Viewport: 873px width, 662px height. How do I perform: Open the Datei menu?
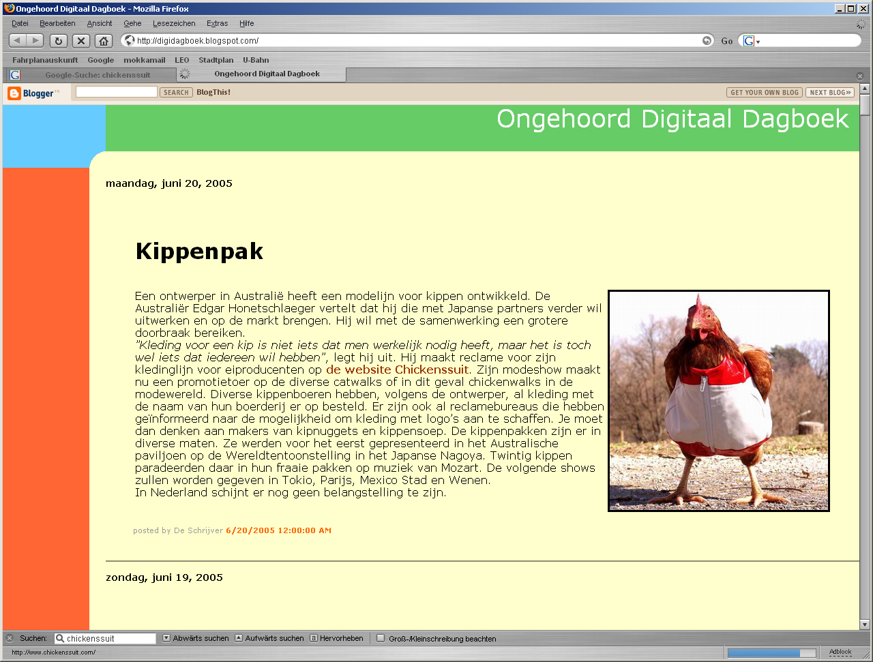click(x=20, y=23)
